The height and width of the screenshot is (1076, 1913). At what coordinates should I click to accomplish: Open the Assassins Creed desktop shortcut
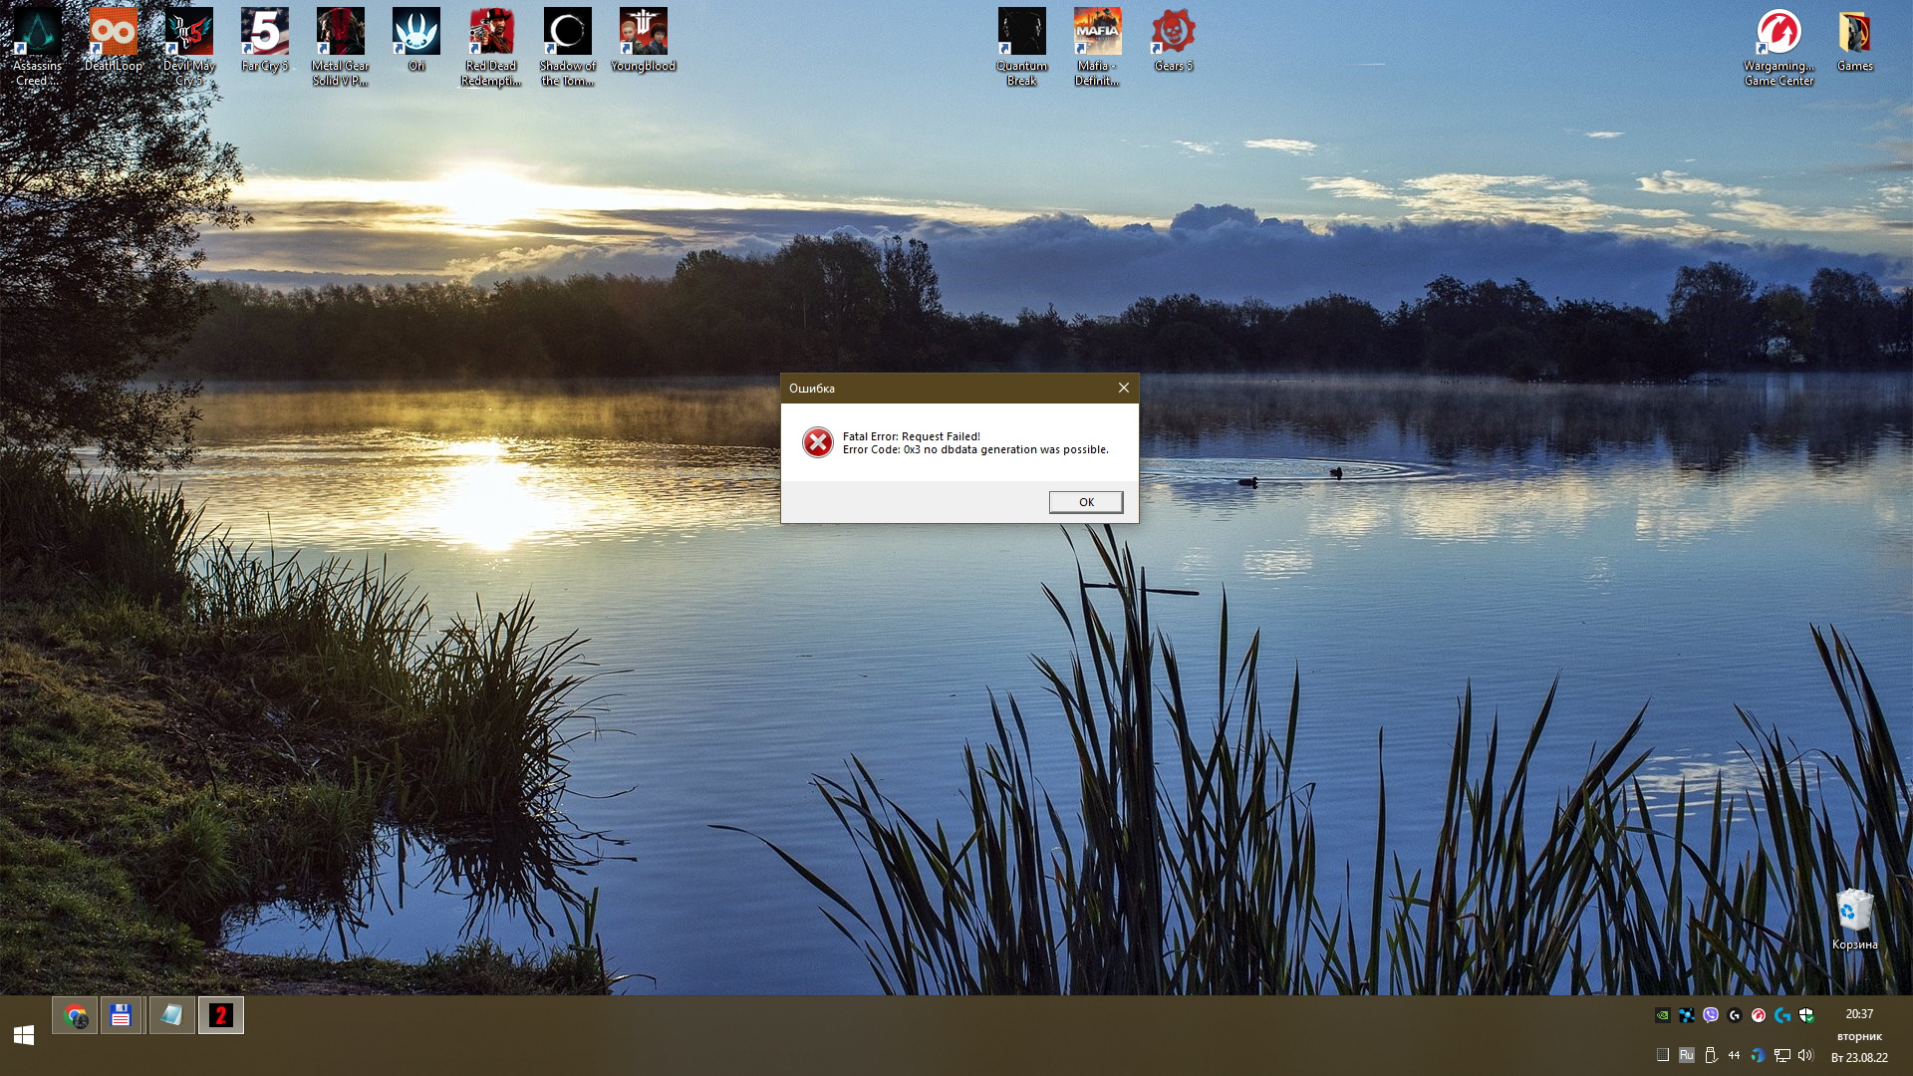tap(37, 47)
